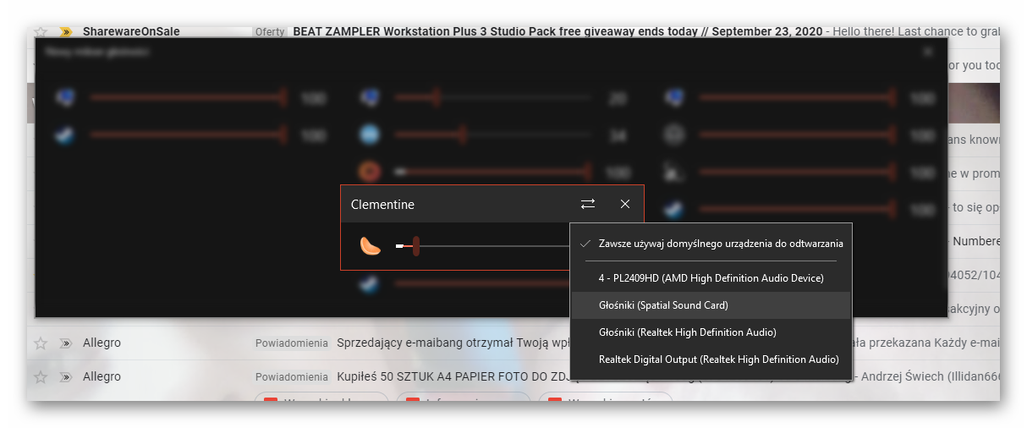Select Zawsze używaj domyślnego urządzenia do odtwarzania

711,244
